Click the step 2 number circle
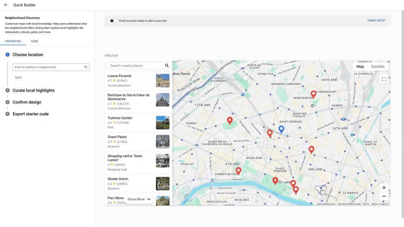Screen dimensions: 404x227 click(7, 90)
